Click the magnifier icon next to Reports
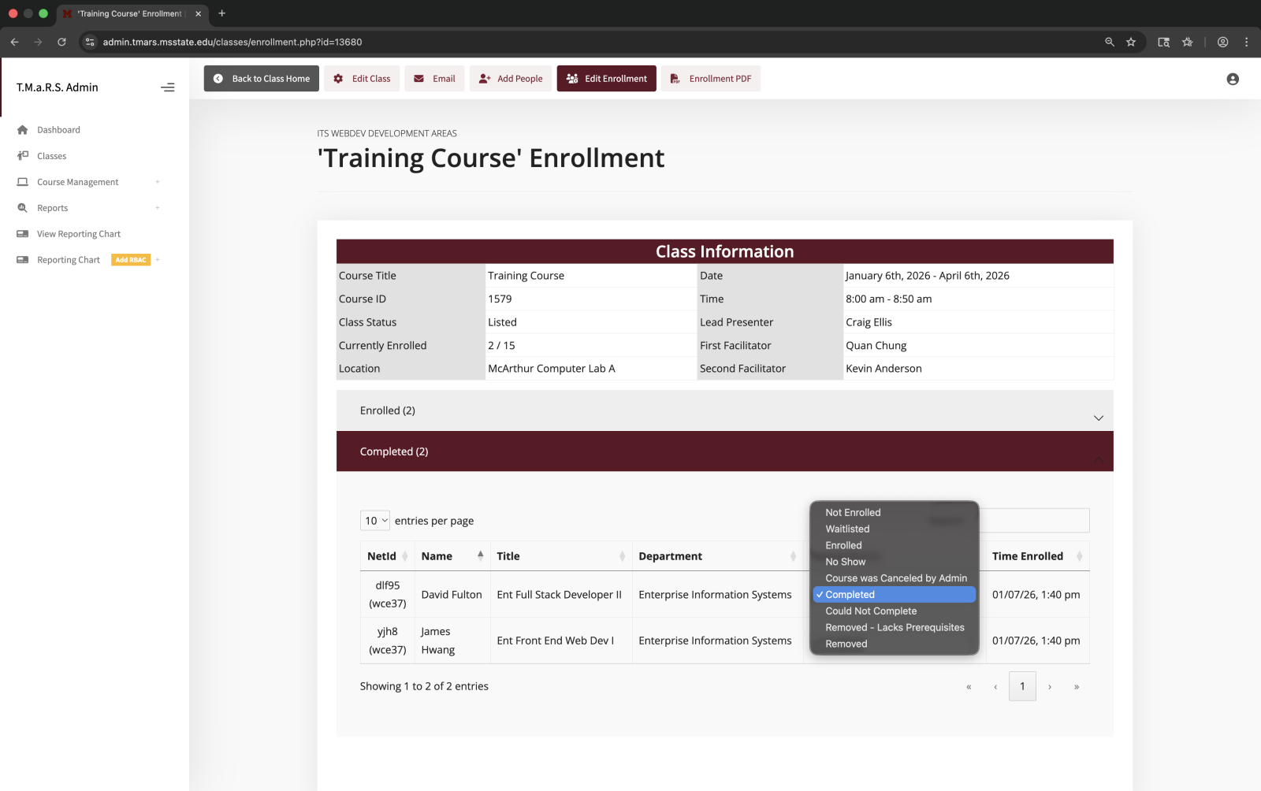This screenshot has width=1261, height=791. point(21,207)
